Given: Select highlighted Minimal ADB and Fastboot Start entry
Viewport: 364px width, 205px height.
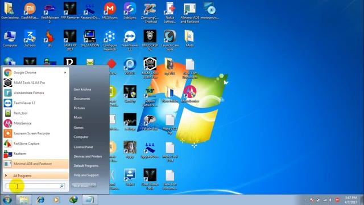Looking at the screenshot, I should point(36,164).
